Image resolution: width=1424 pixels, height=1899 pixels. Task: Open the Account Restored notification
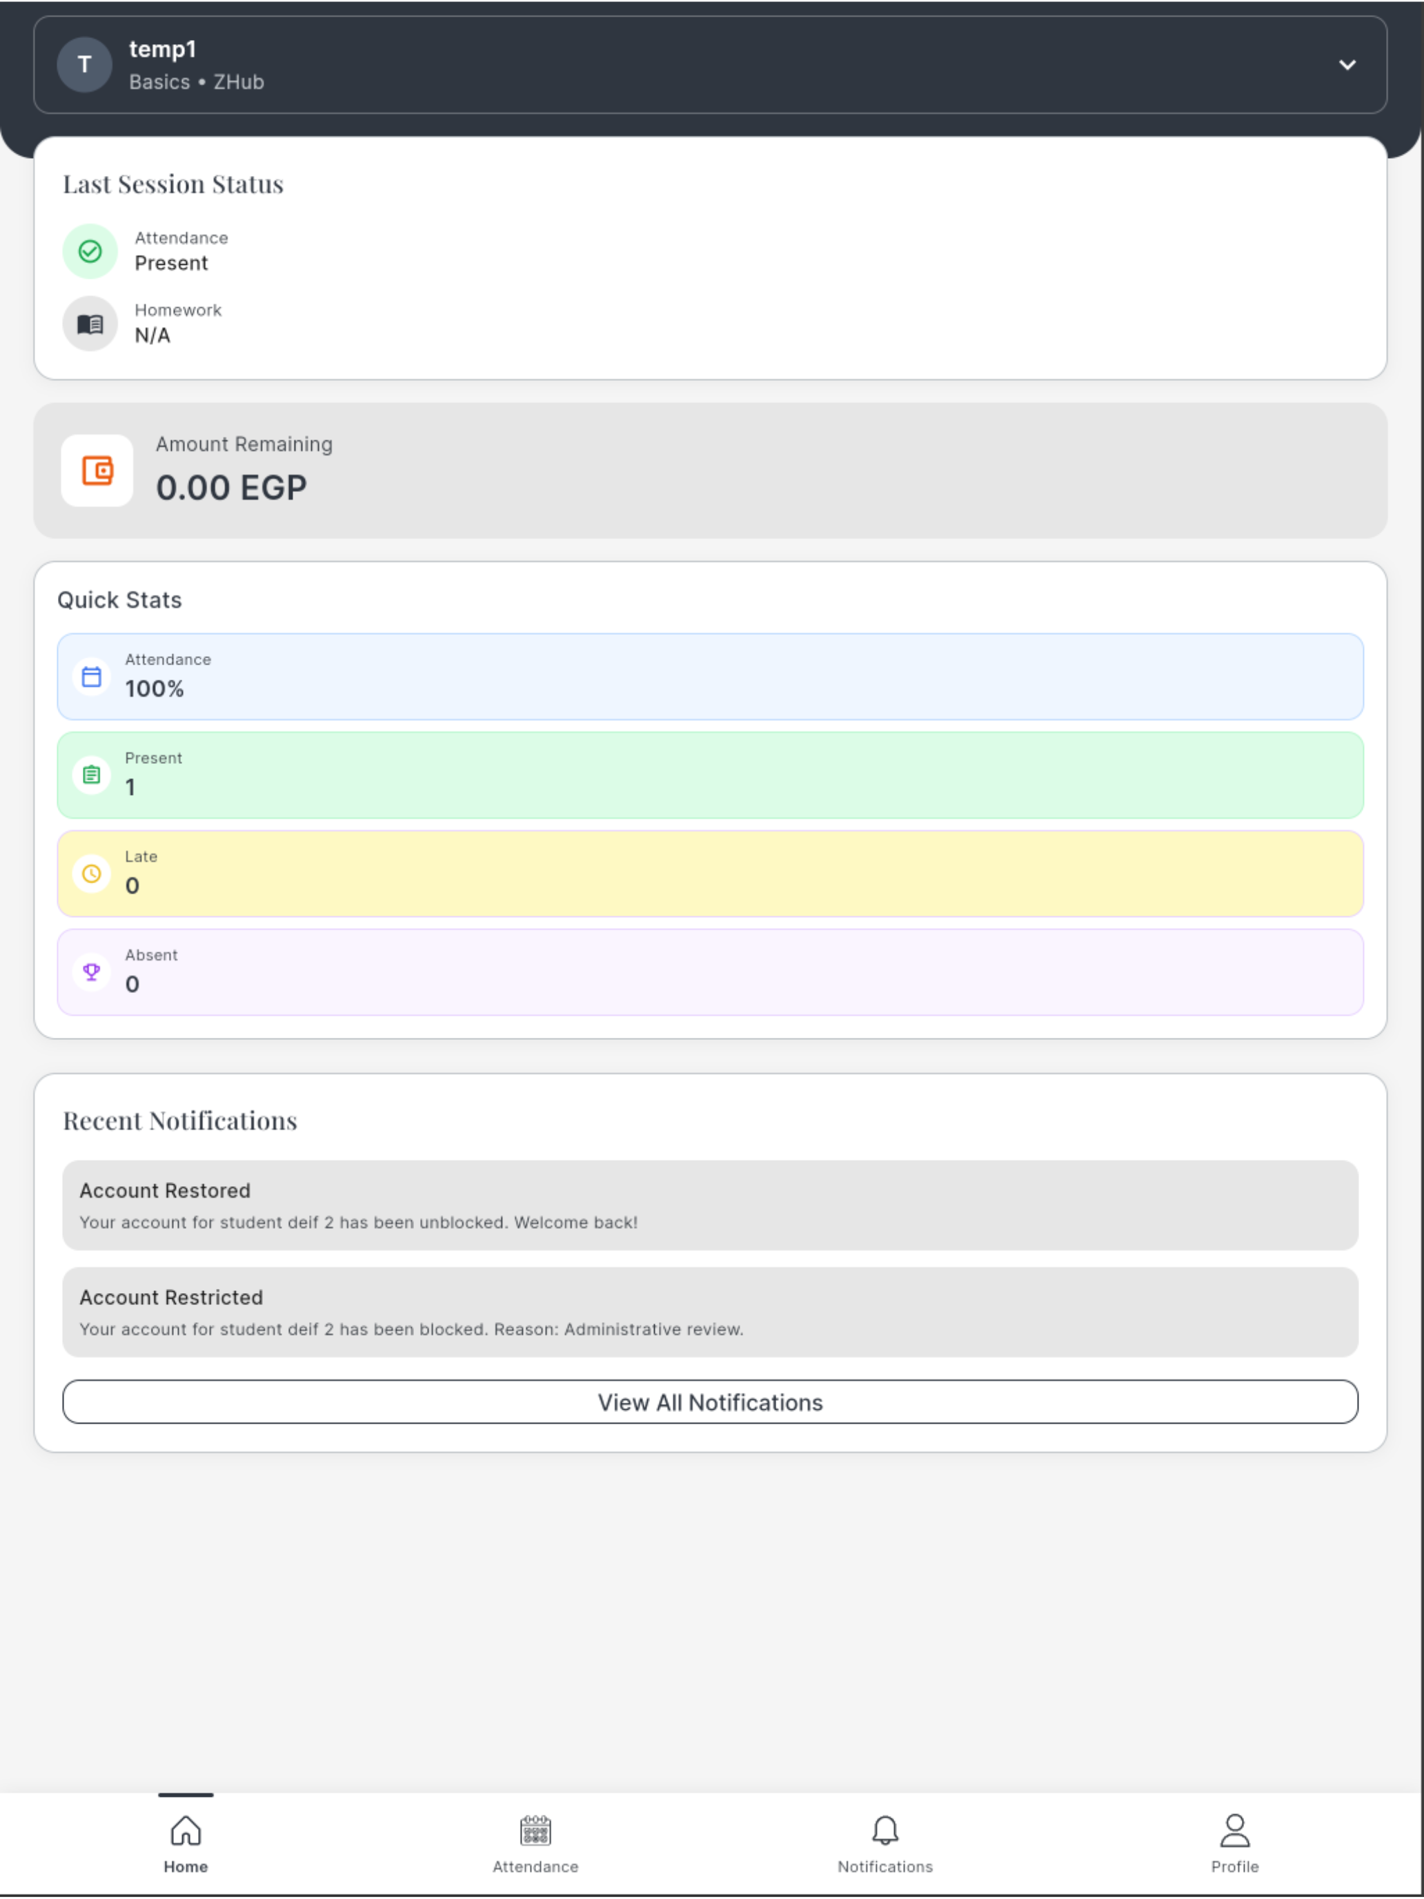710,1206
